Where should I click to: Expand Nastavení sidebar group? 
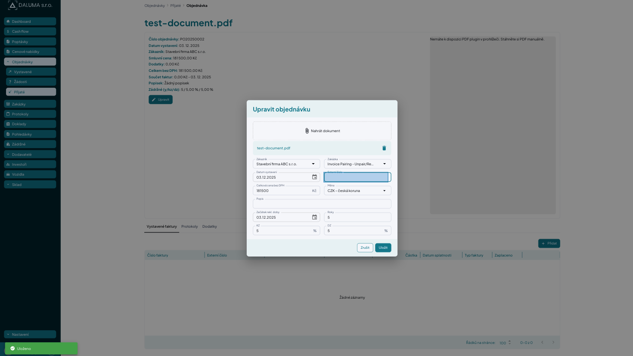click(30, 334)
